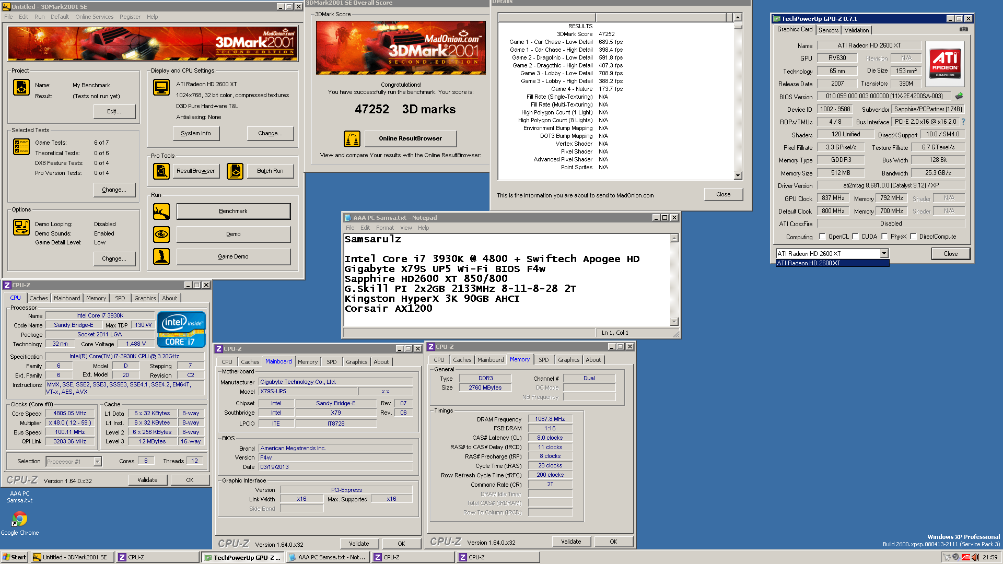Click the BIOS save icon in GPU-Z
Screen dimensions: 1003x564
coord(959,96)
